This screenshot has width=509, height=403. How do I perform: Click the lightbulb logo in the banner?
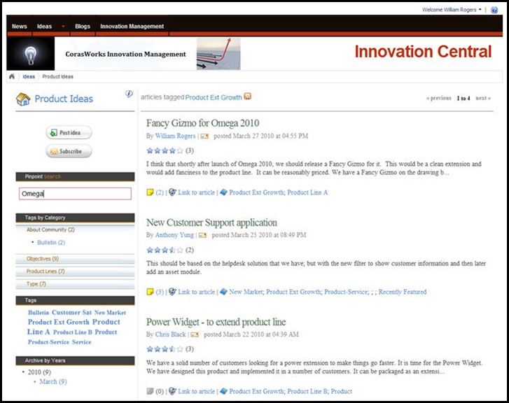pyautogui.click(x=31, y=54)
